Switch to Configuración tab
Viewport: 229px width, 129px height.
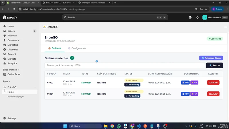(x=77, y=48)
